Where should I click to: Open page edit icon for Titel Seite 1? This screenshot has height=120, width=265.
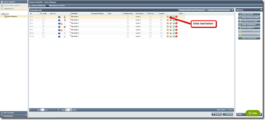click(168, 17)
